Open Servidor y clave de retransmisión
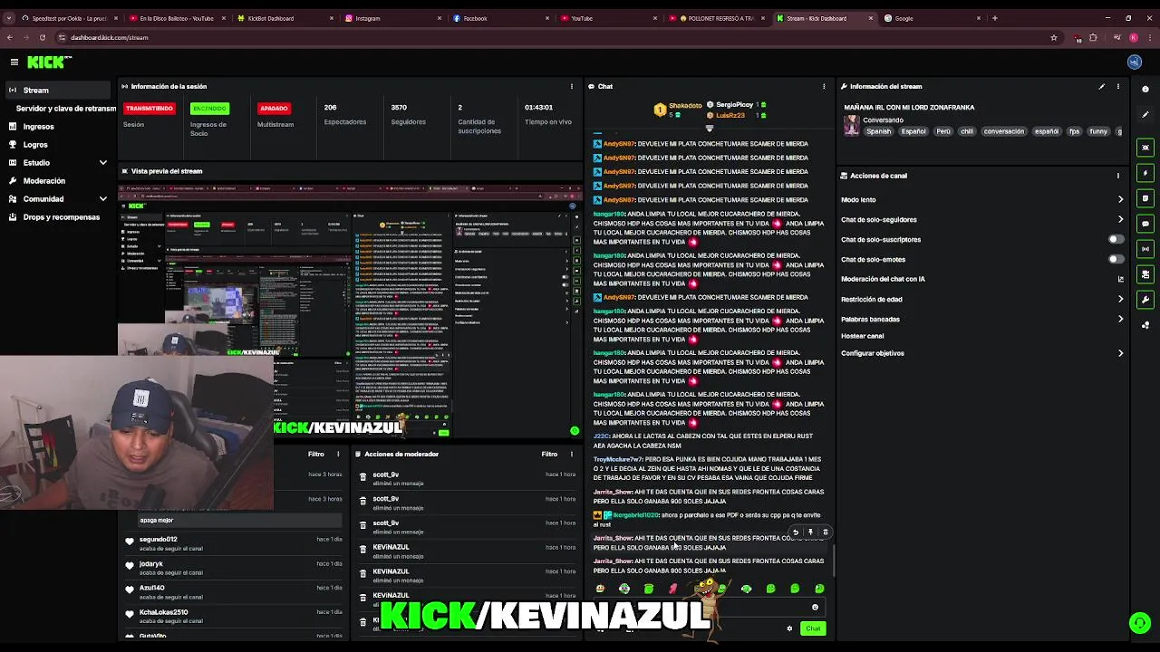The width and height of the screenshot is (1160, 652). point(65,109)
